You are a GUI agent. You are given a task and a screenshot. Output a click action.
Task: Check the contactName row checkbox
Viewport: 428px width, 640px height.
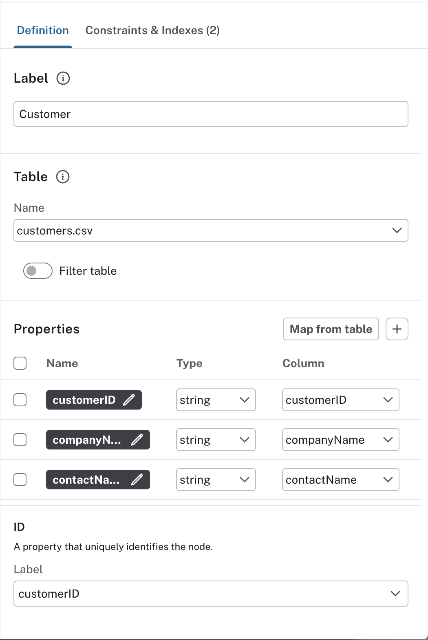point(20,480)
